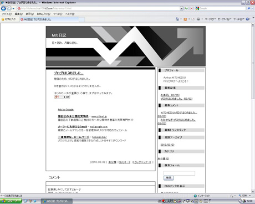Open the recent pages dropdown beside Forward
255x204 pixels.
[x=13, y=8]
